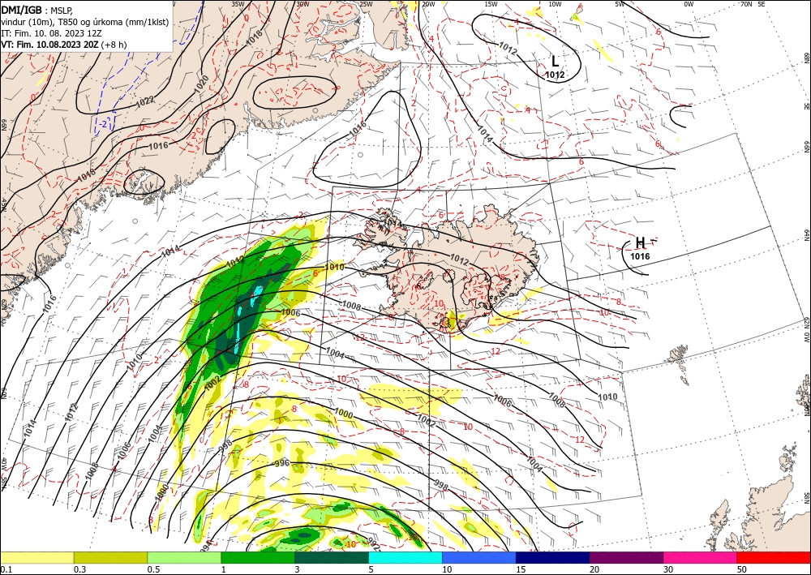Choose the navy 15–20 mm legend swatch
This screenshot has width=811, height=575.
(553, 557)
